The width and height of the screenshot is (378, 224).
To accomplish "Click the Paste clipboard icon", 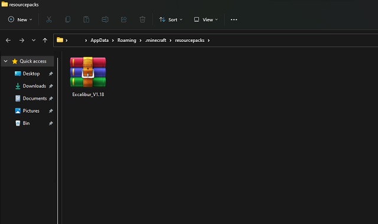I will pos(86,19).
